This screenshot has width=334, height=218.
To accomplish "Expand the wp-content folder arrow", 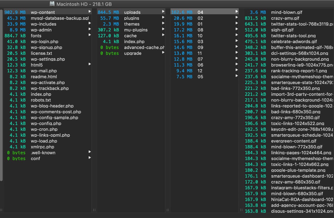I will point(90,12).
